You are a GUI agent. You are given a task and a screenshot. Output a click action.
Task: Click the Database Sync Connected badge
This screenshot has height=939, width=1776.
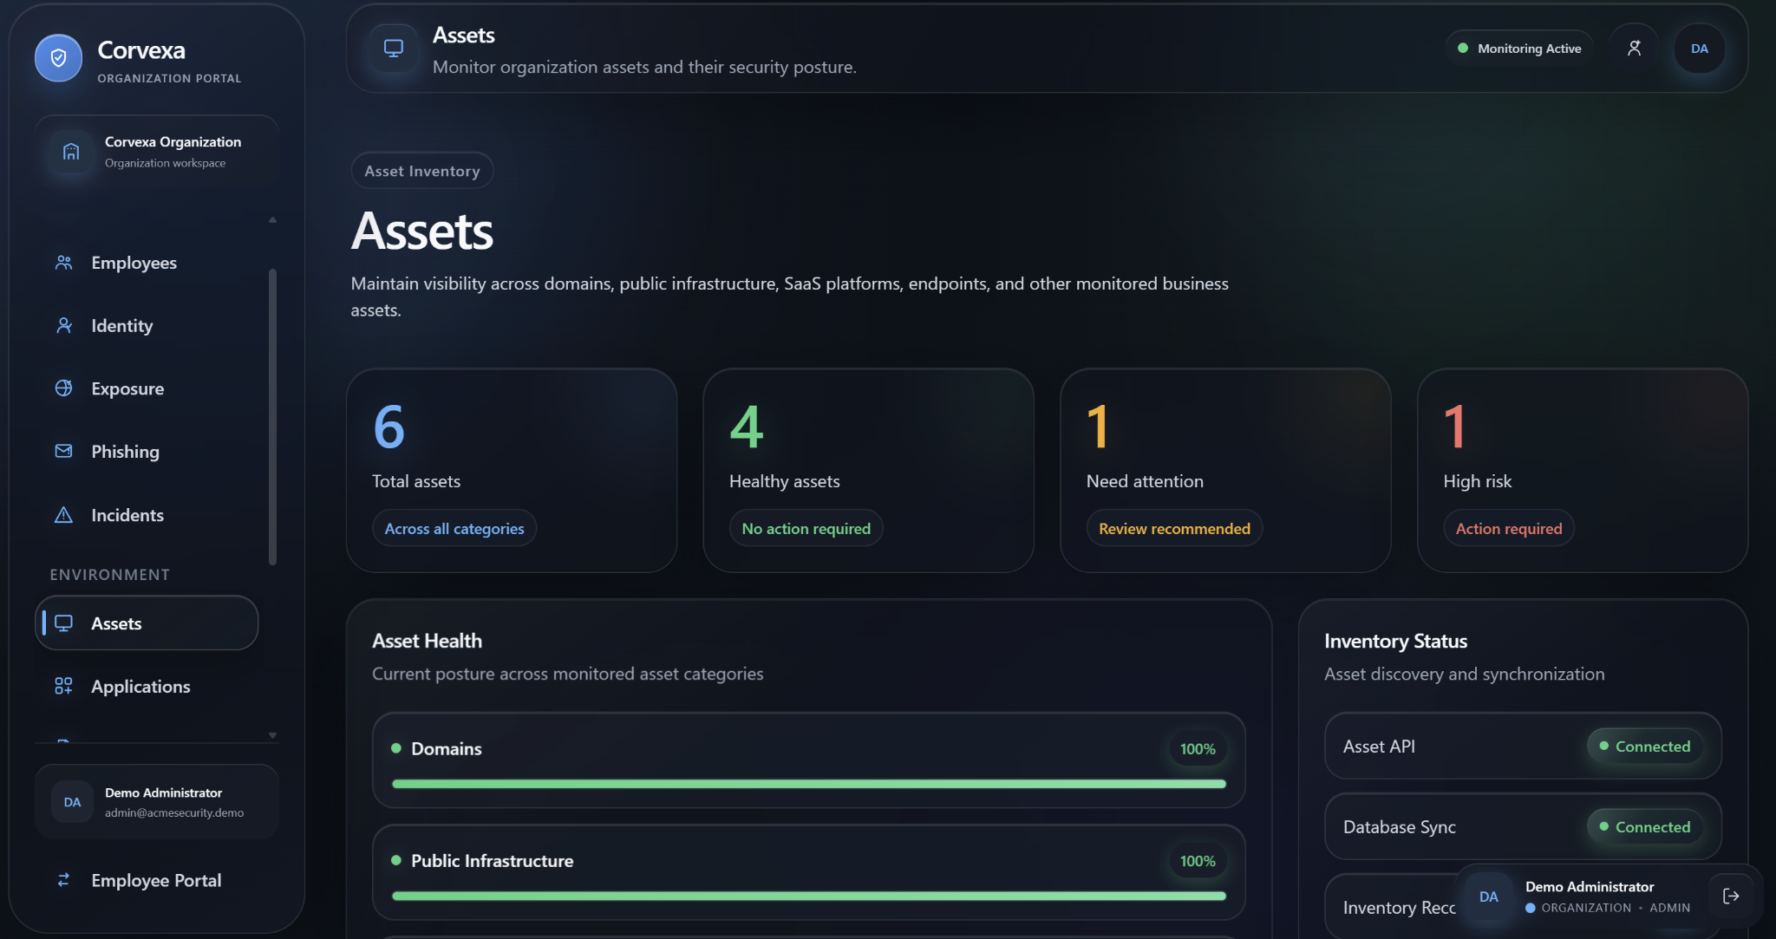(x=1645, y=827)
